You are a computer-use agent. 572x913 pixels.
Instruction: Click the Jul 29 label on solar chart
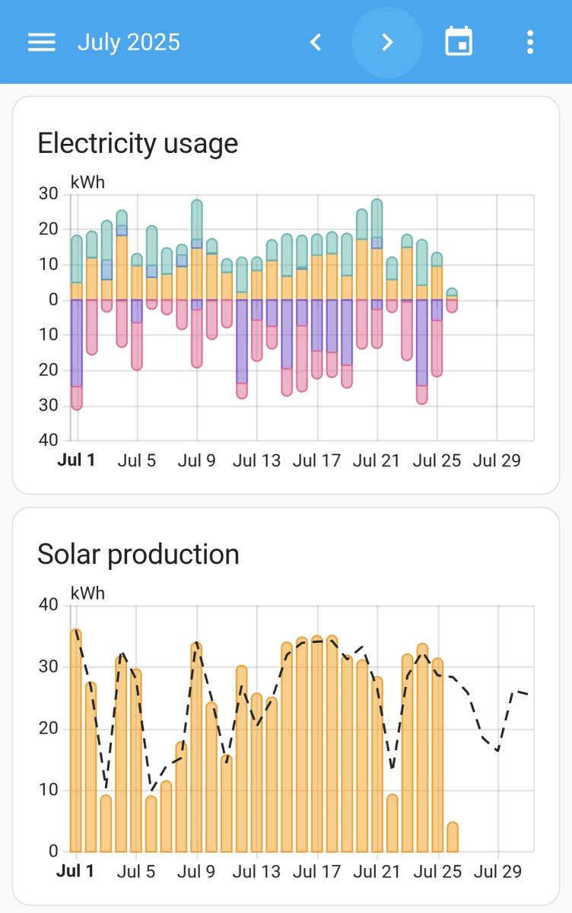click(x=497, y=871)
